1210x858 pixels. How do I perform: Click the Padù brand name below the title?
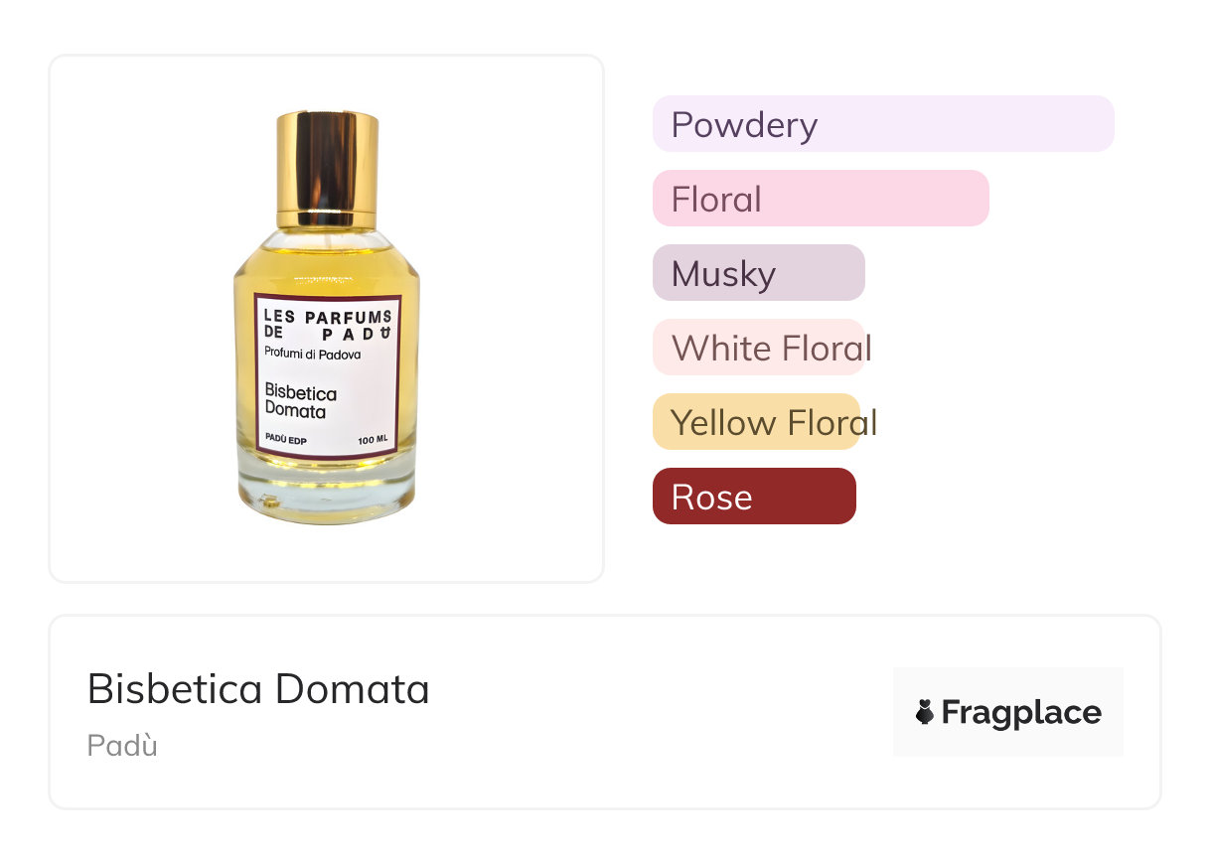[x=122, y=745]
